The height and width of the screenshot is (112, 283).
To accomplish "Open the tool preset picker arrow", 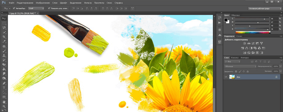I will click(10, 9).
